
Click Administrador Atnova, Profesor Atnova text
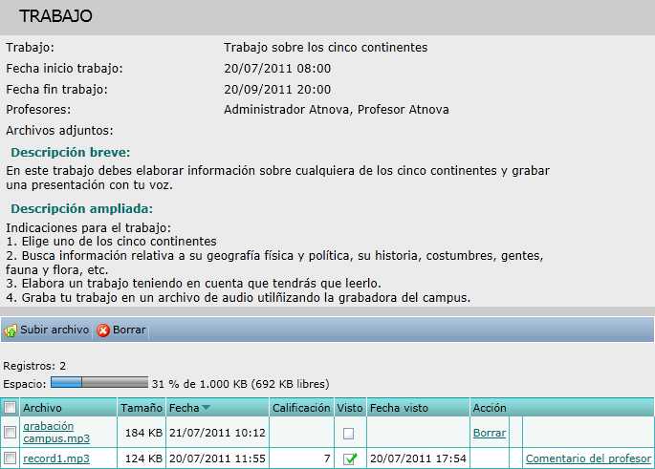[337, 110]
